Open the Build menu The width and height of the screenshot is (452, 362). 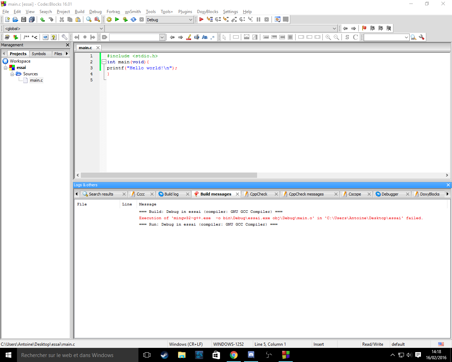click(79, 12)
